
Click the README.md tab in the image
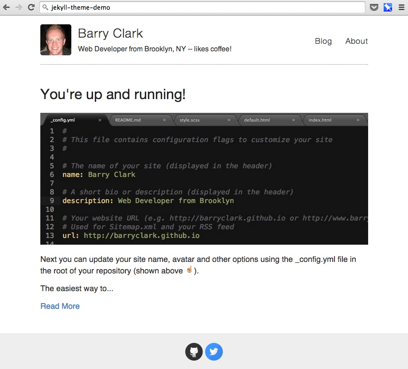128,120
